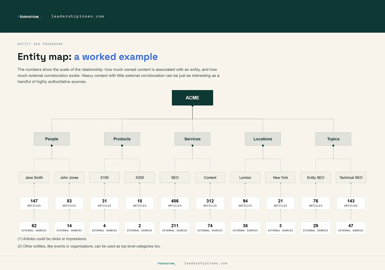Click the 'Entity map: a worked example' heading
Screen dimensions: 385x270
[88, 57]
